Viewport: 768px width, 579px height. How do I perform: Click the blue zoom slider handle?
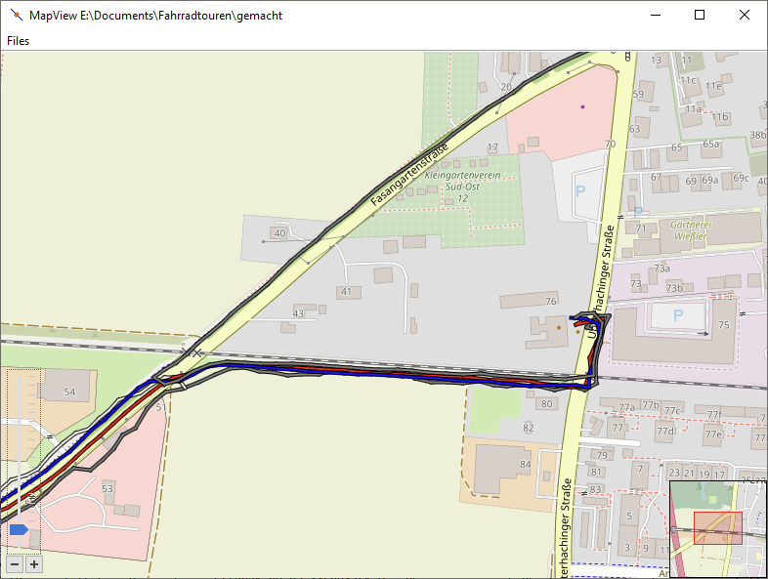point(18,530)
